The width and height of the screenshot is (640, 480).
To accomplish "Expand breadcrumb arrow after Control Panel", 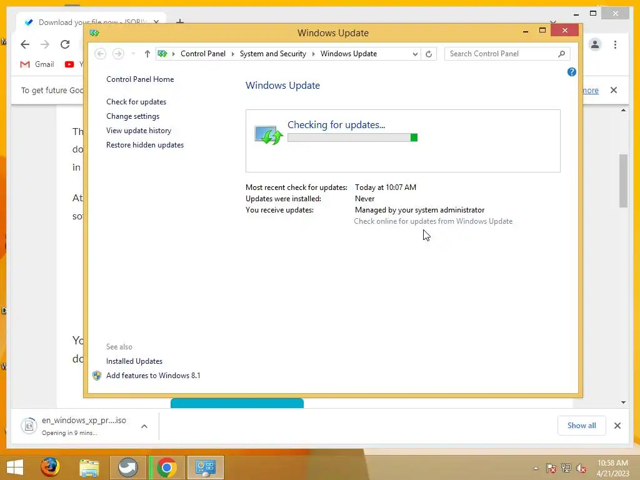I will tap(232, 54).
